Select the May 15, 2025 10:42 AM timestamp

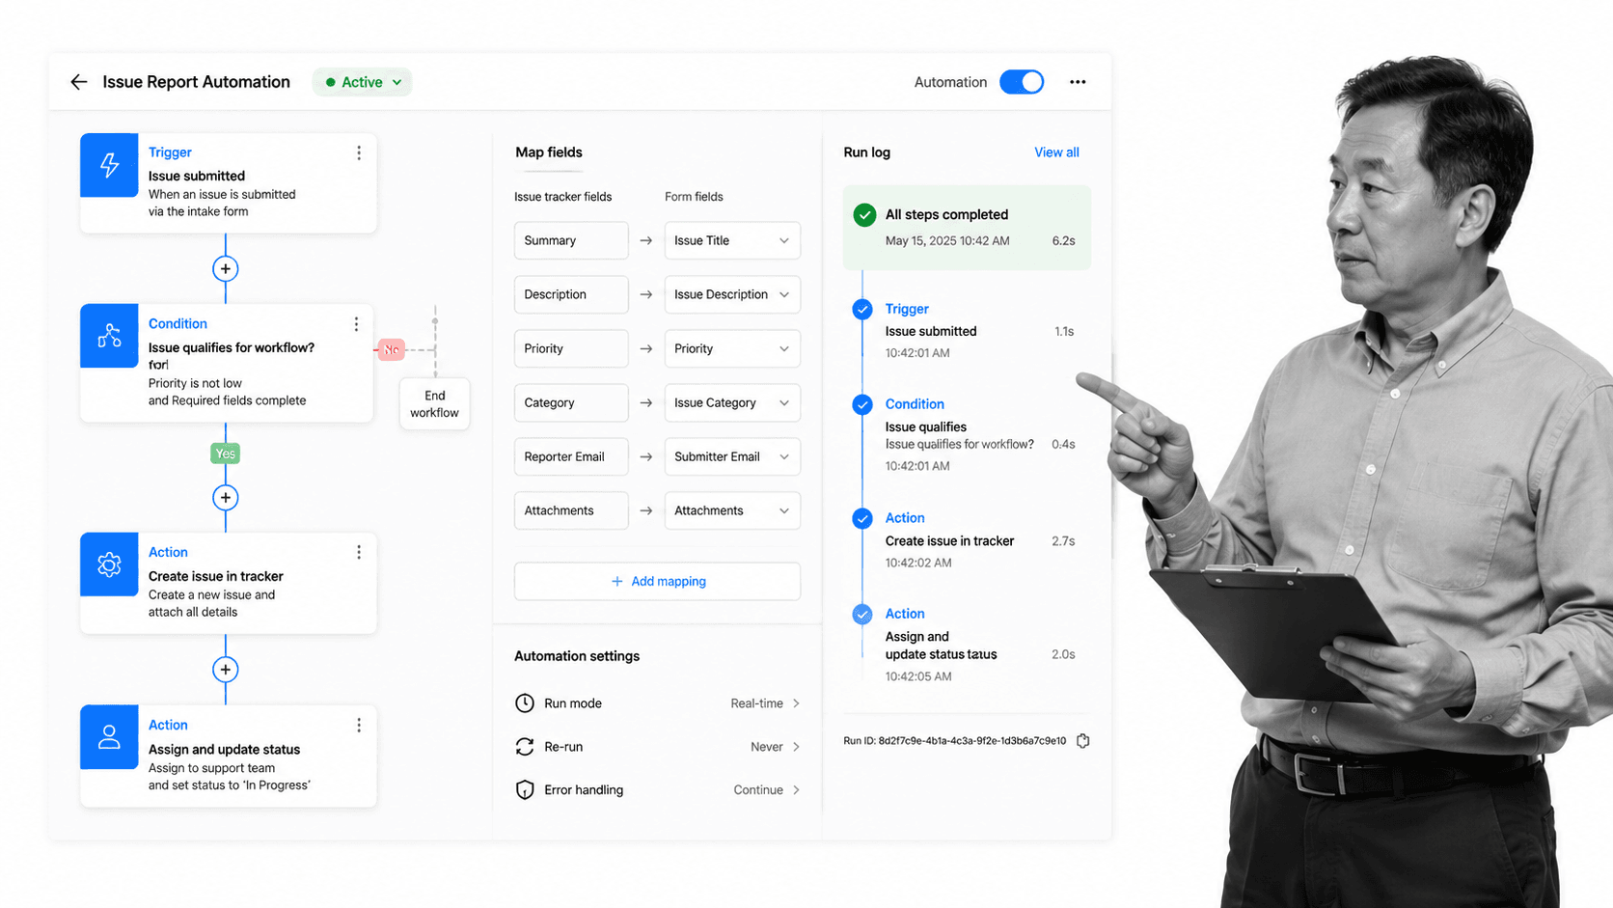947,241
